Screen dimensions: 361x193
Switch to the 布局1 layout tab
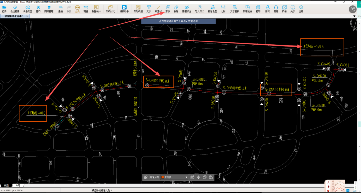tap(18, 185)
